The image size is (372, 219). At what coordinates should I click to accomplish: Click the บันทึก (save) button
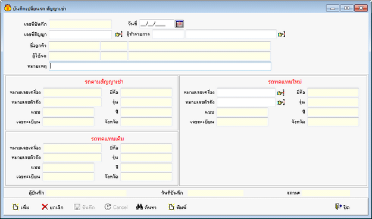point(85,207)
